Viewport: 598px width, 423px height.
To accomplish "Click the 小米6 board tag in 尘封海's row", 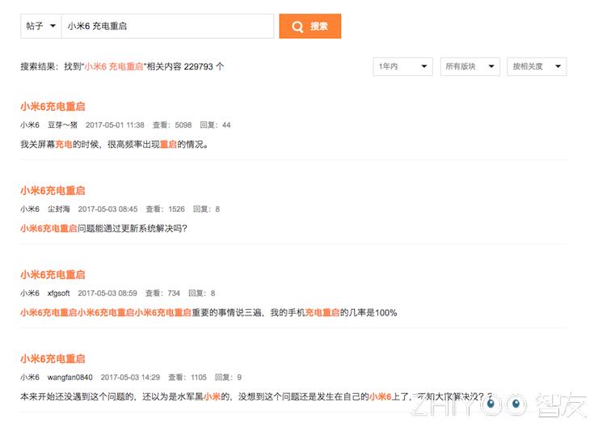I will pos(30,209).
